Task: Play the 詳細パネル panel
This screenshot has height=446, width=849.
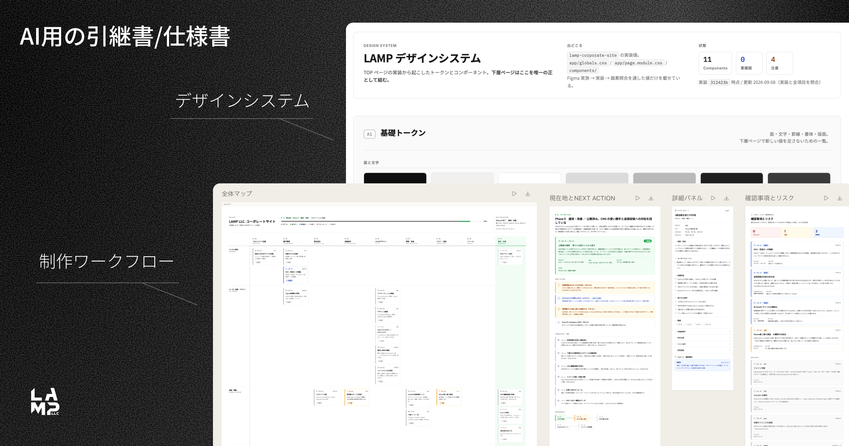Action: click(713, 198)
